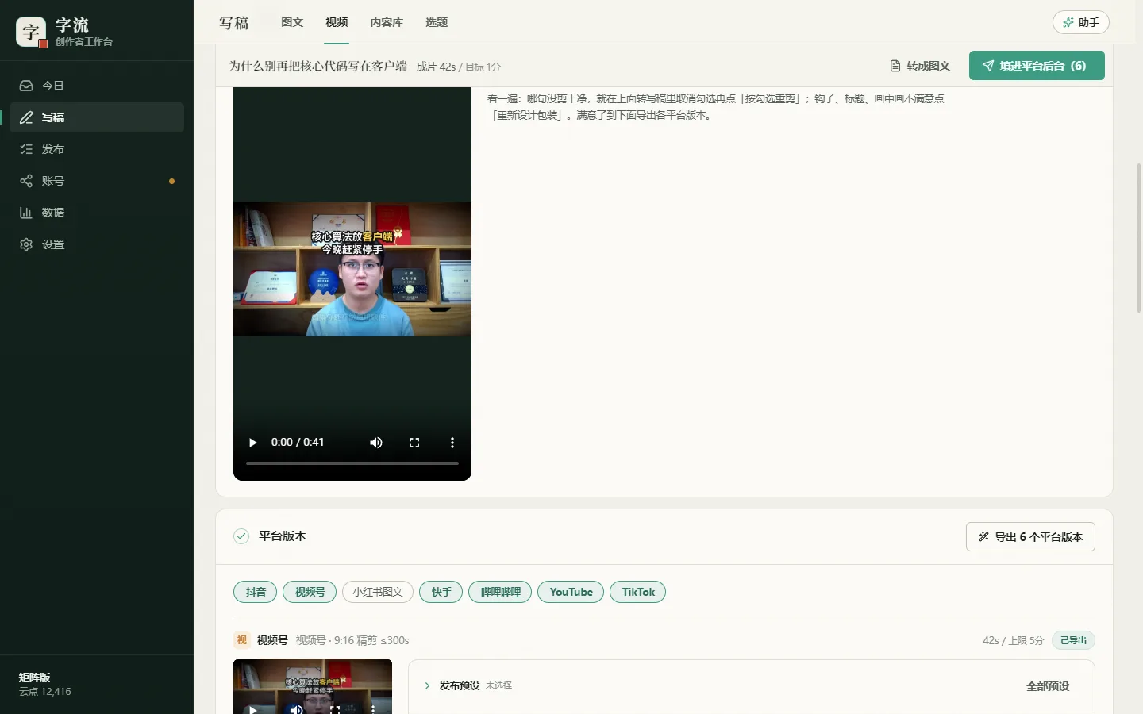This screenshot has height=714, width=1143.
Task: Open 设置 settings in the sidebar
Action: 97,244
